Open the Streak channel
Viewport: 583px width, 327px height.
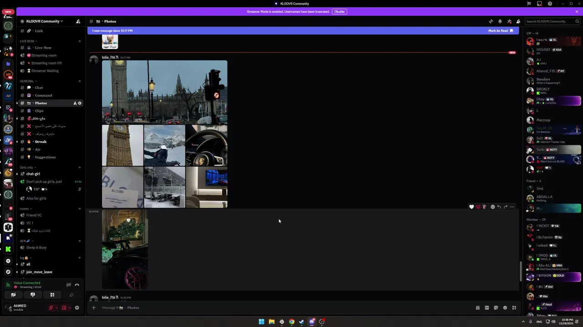pos(51,142)
